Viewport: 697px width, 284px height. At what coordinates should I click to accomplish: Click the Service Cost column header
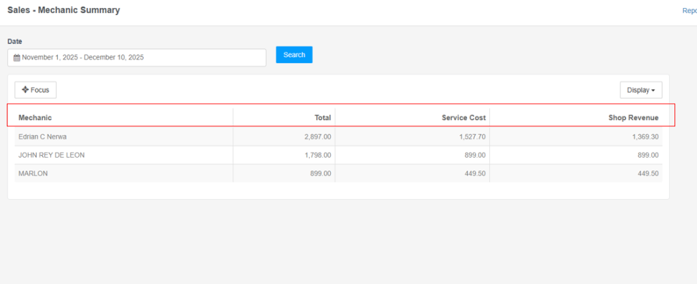464,118
